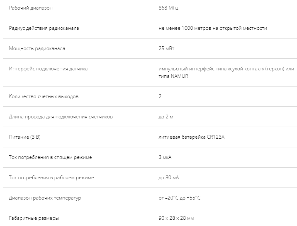Click the 'до 2 м' value

click(x=166, y=117)
